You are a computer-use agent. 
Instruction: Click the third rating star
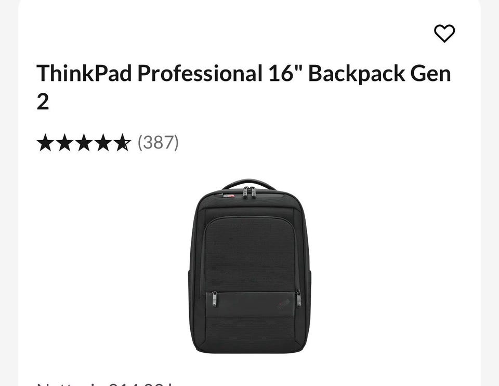[x=84, y=142]
